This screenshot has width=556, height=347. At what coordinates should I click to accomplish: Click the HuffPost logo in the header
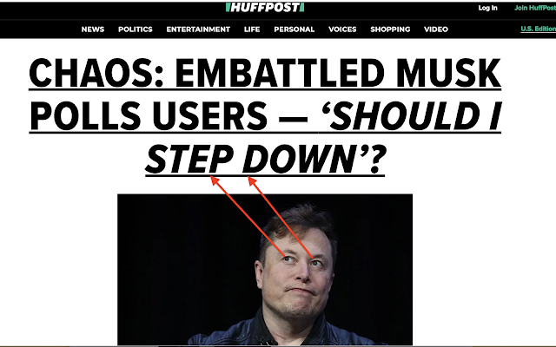pyautogui.click(x=265, y=7)
